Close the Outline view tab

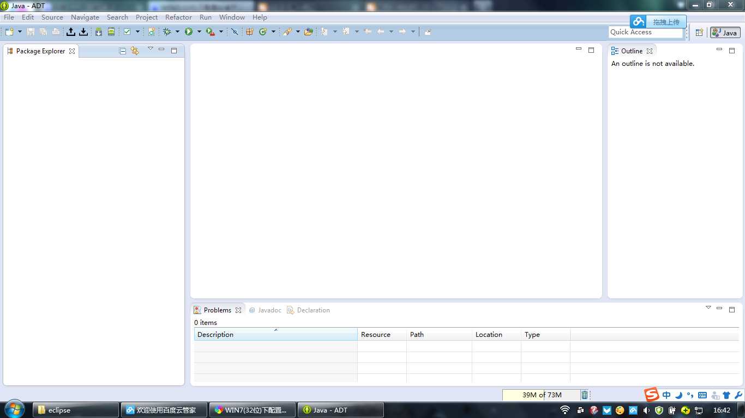point(650,51)
